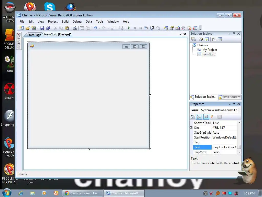This screenshot has width=262, height=197.
Task: Open the File menu
Action: point(22,22)
